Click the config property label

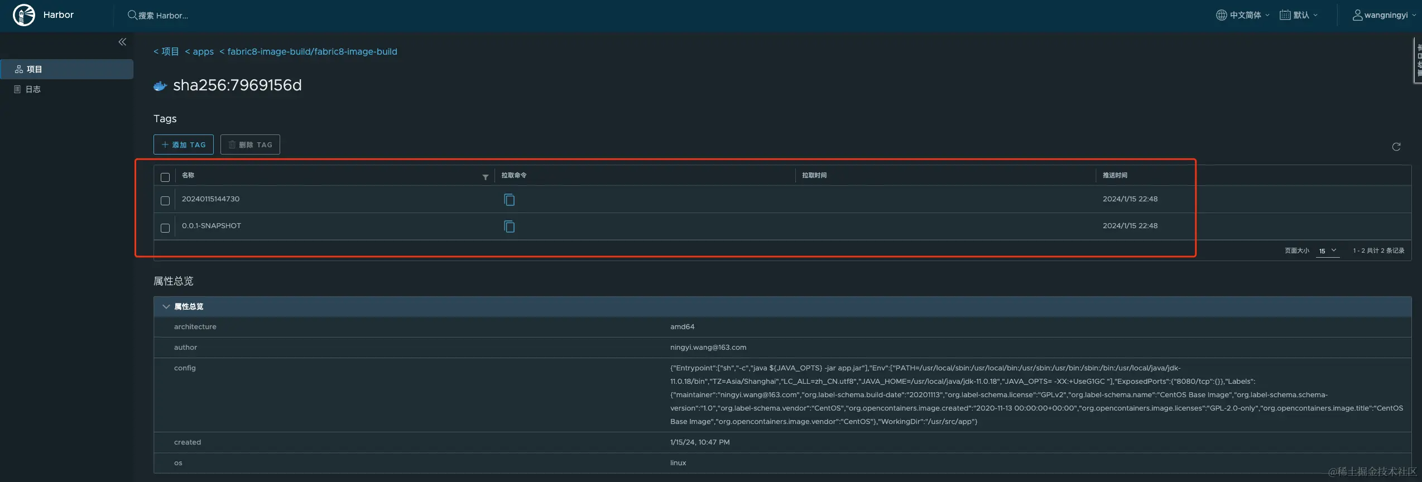pos(185,368)
